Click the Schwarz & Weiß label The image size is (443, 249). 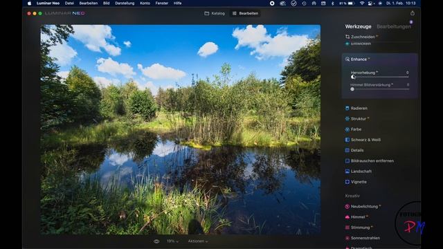tap(365, 140)
